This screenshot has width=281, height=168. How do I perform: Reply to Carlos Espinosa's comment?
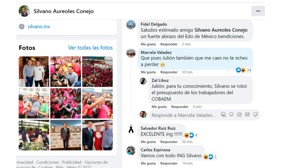169,163
